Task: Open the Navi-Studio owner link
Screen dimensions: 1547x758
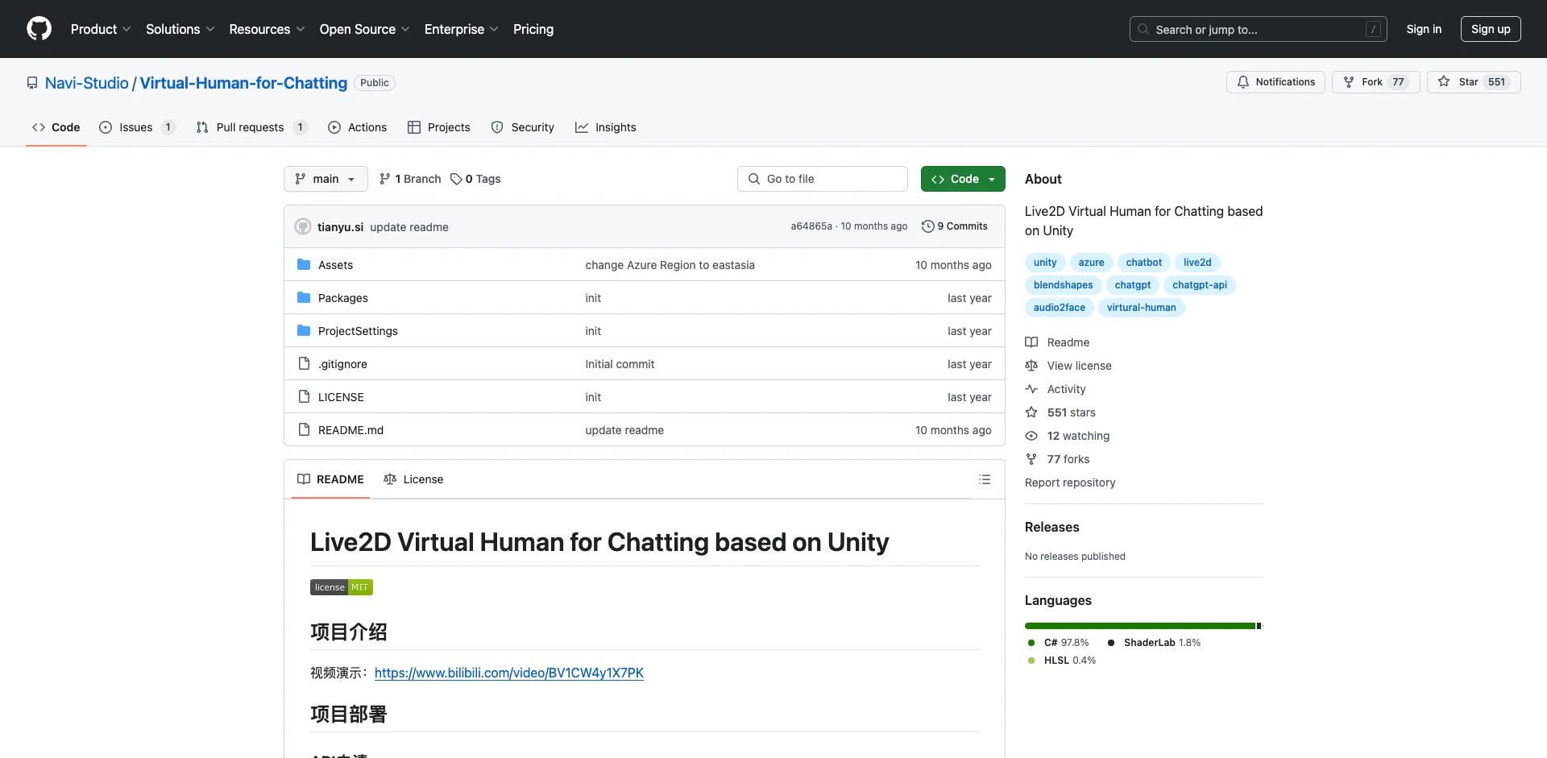Action: click(x=87, y=83)
